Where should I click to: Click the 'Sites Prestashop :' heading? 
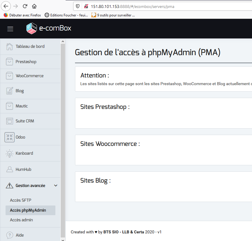(x=105, y=107)
